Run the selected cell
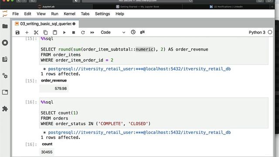Image resolution: width=279 pixels, height=157 pixels. point(65,32)
